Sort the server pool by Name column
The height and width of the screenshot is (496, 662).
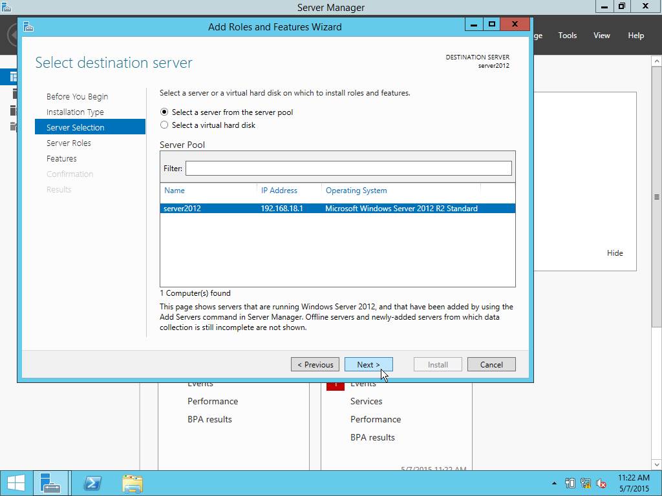point(175,191)
